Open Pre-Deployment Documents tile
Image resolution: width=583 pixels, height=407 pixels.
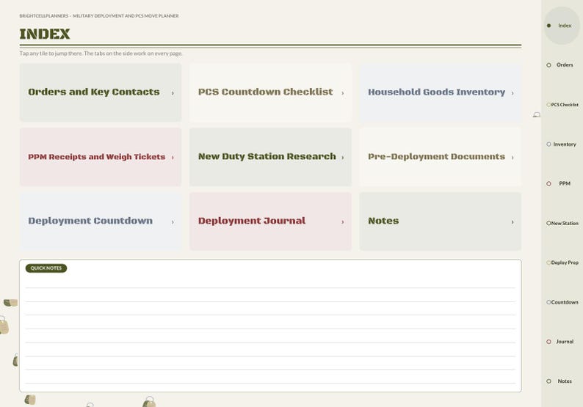441,157
